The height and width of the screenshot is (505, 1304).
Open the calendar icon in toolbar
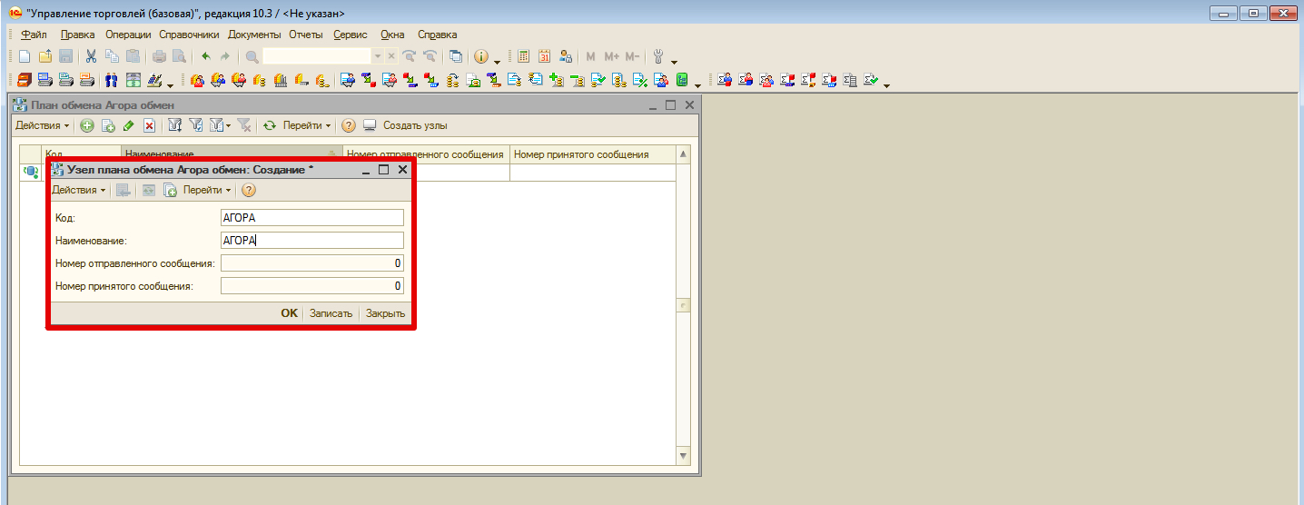[545, 56]
